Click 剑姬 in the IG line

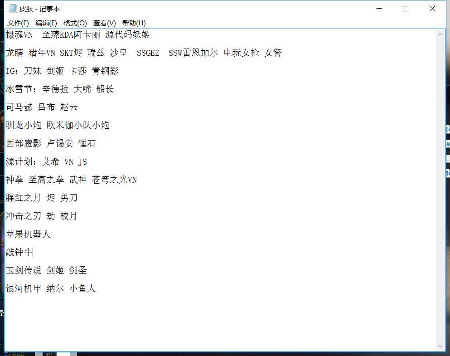[55, 71]
